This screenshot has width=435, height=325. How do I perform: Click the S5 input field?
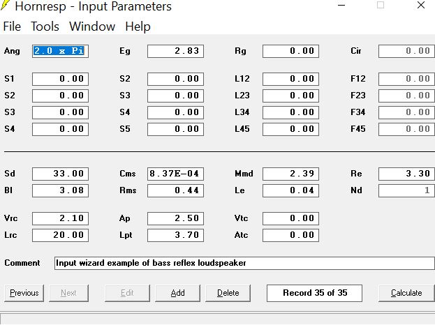pos(176,129)
